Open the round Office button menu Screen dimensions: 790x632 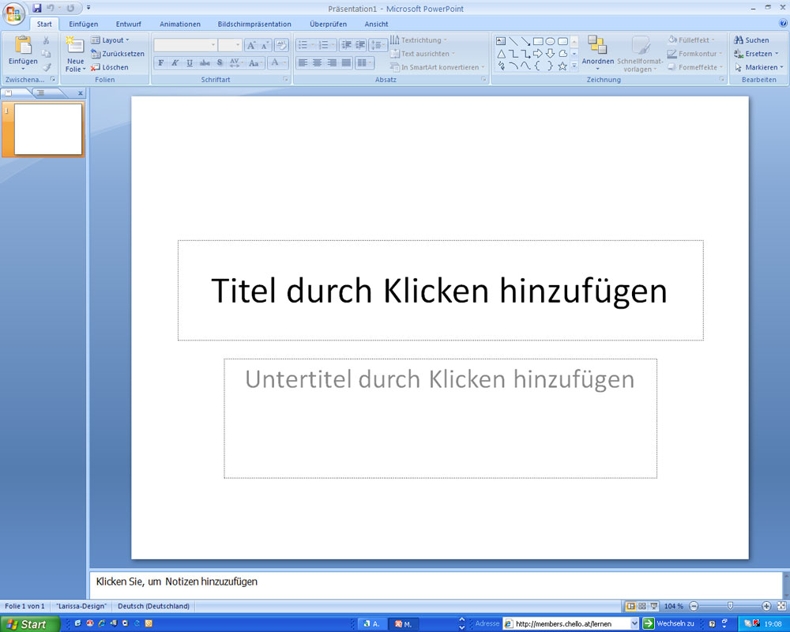14,14
